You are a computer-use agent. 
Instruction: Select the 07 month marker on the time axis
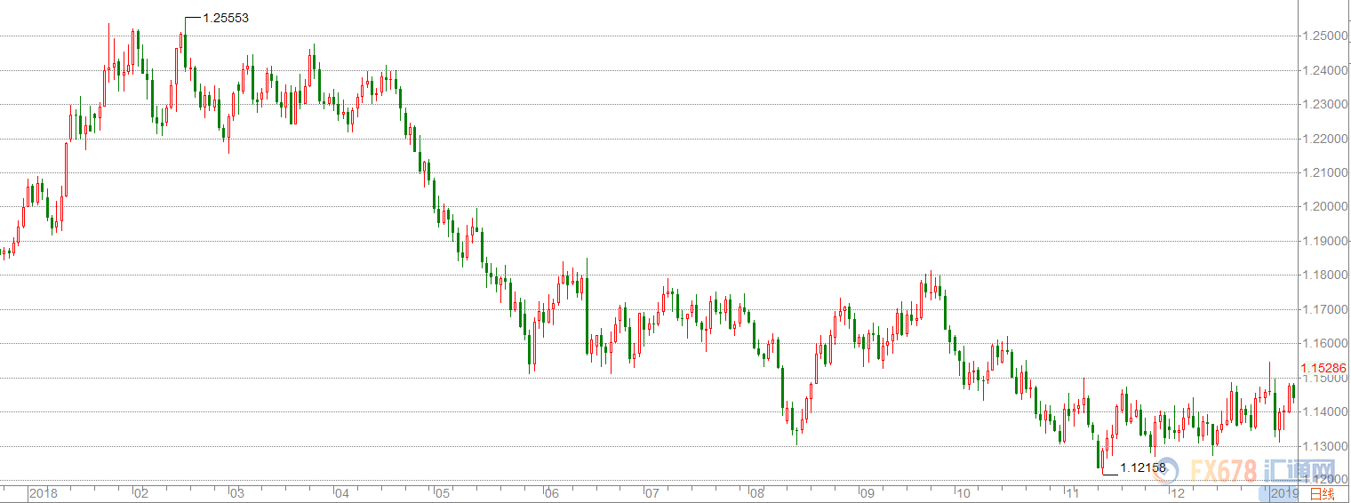coord(652,493)
